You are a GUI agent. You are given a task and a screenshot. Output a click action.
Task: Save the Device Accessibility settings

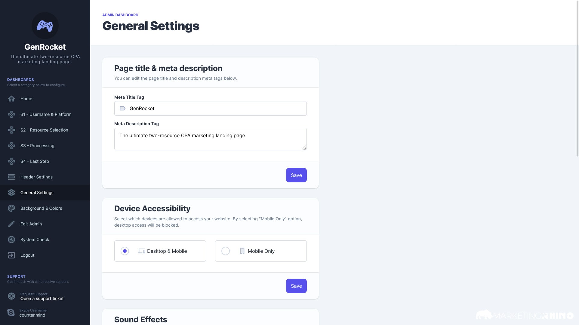click(x=296, y=286)
